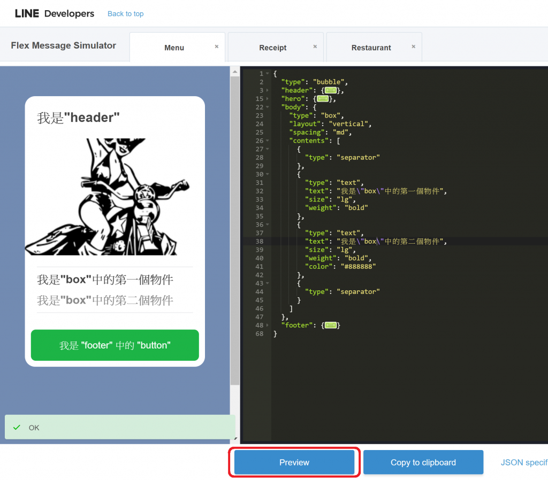Click the LINE Developers logo
Viewport: 548px width, 480px height.
pos(55,13)
